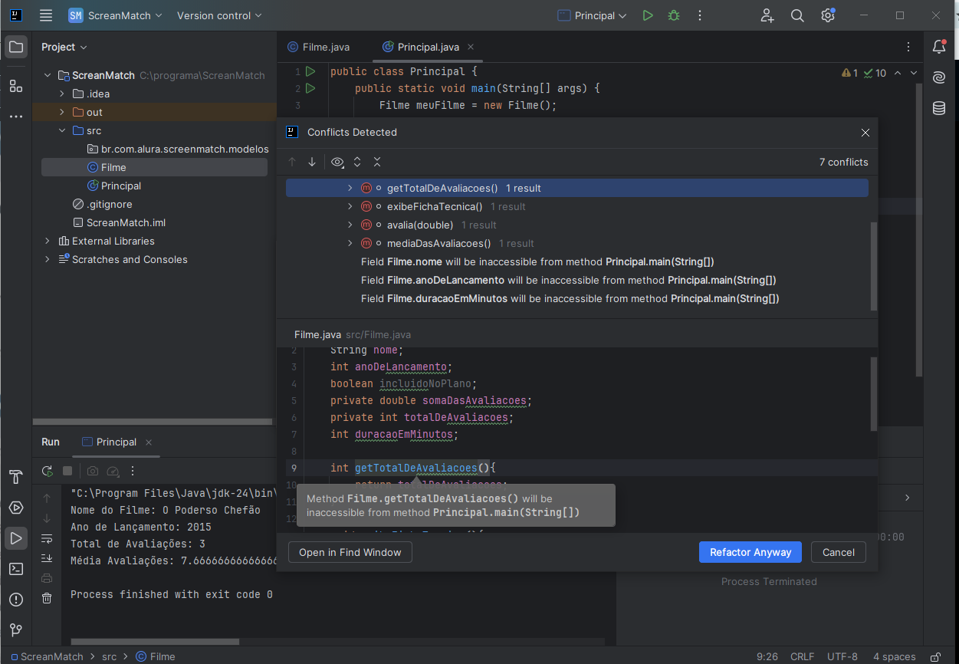Go to next conflict with down arrow
959x664 pixels.
point(312,162)
